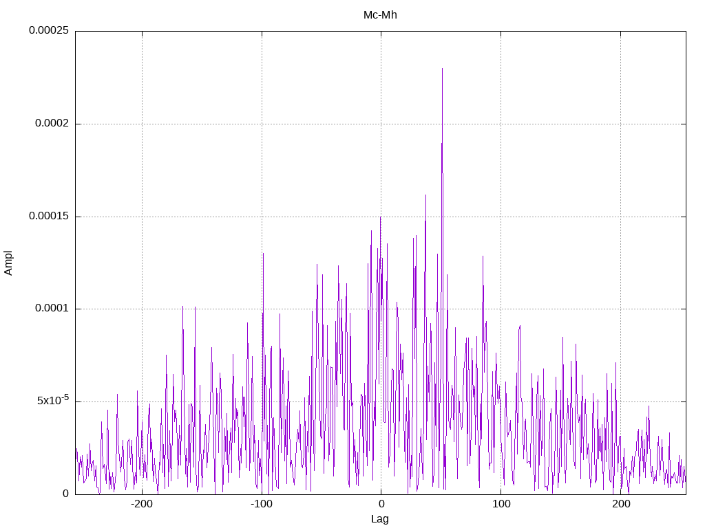The height and width of the screenshot is (528, 705).
Task: Click the y-axis value 0.00015
Action: coord(49,217)
